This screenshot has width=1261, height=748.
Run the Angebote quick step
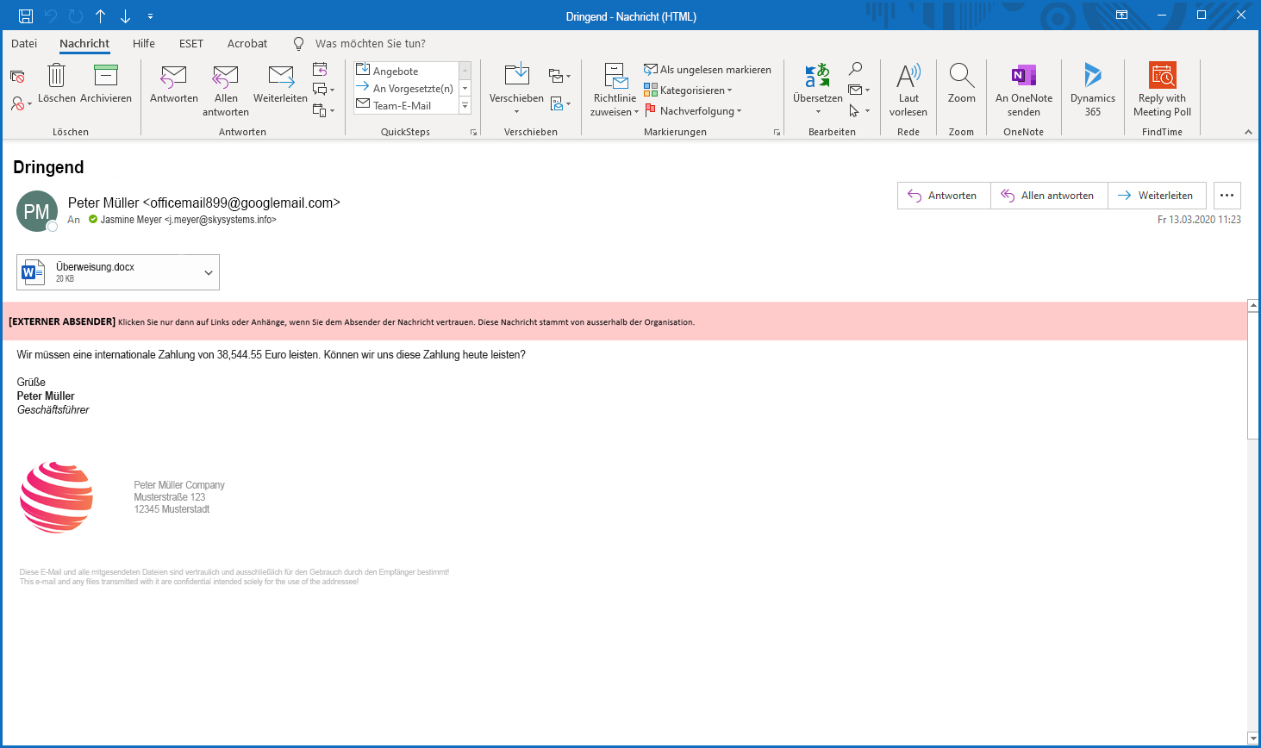pos(406,71)
